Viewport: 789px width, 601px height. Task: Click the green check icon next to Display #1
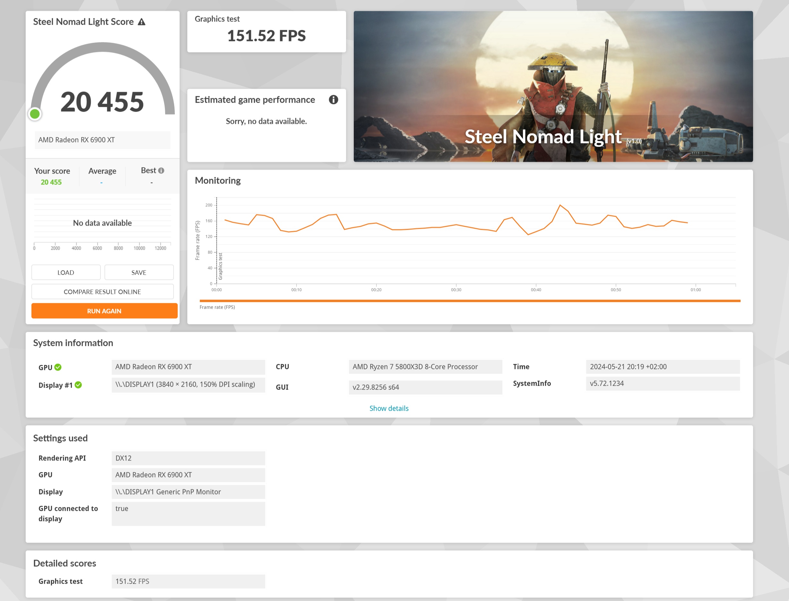(x=78, y=385)
